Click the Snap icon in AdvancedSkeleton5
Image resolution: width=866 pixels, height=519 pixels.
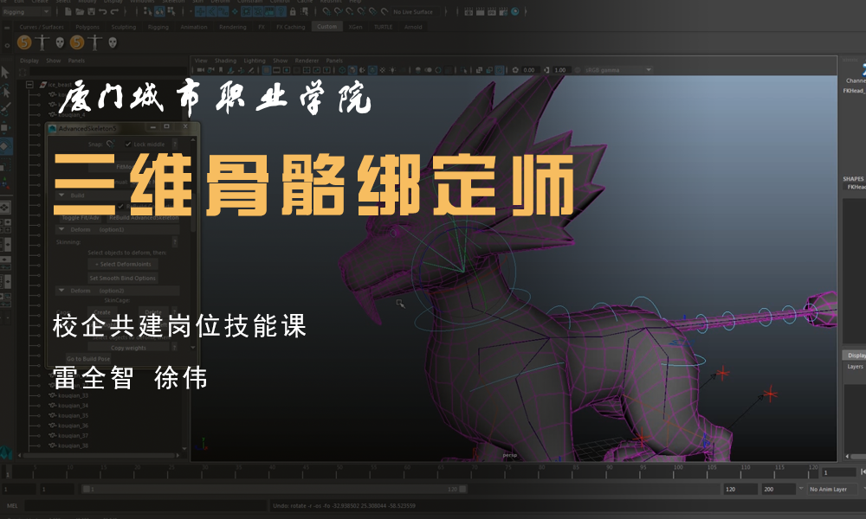tap(110, 144)
